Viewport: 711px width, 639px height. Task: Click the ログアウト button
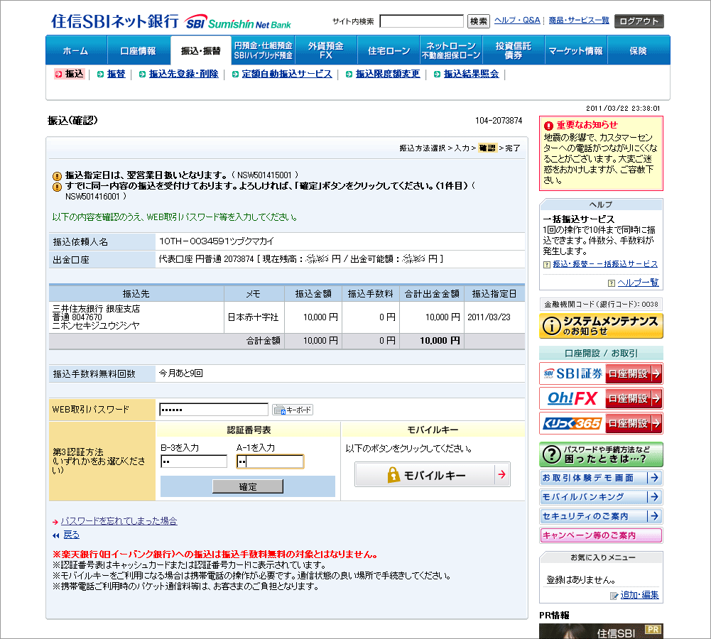point(639,21)
